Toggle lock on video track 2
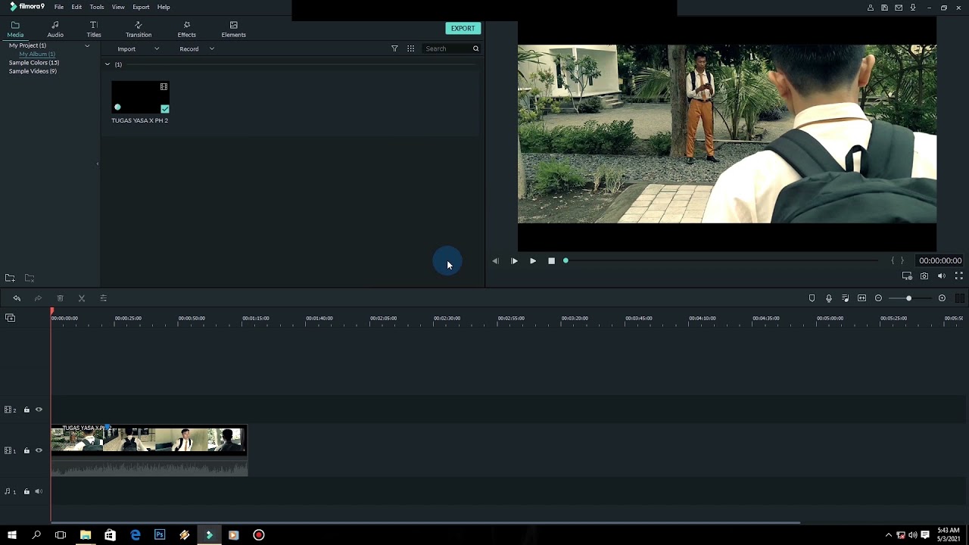 pos(26,410)
